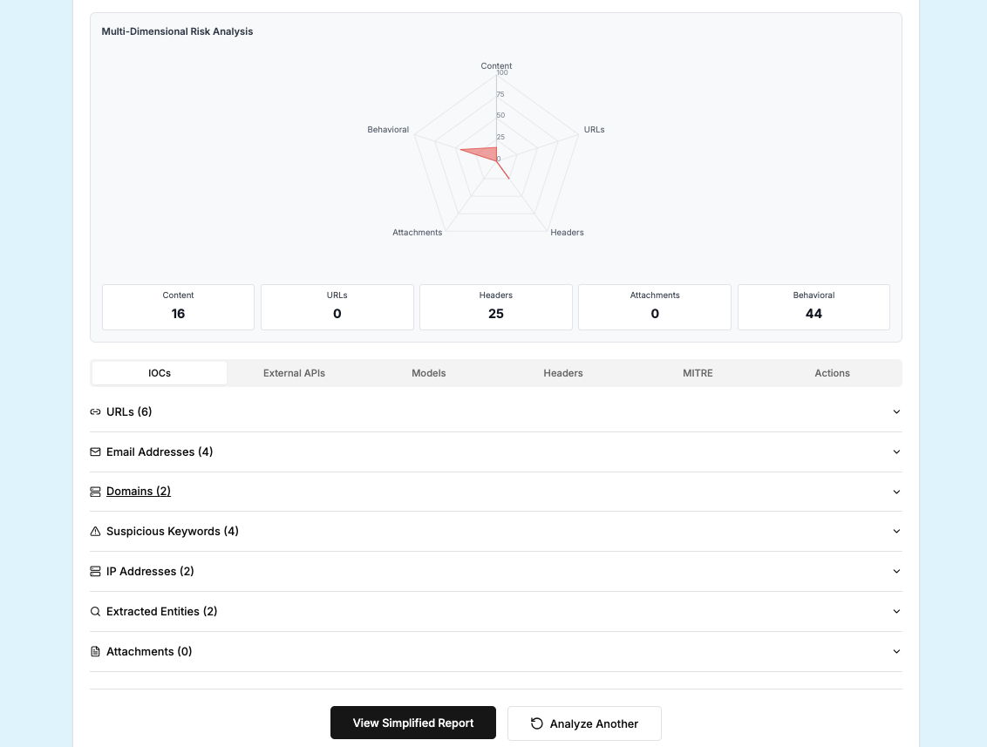Select the Behavioral score card showing 44
987x747 pixels.
813,307
